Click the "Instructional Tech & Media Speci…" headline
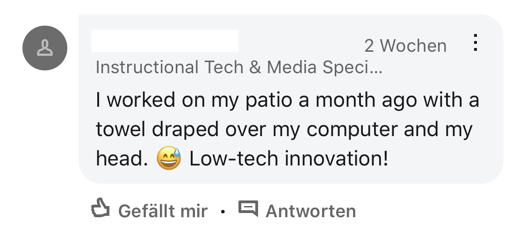The width and height of the screenshot is (526, 241). pos(239,68)
